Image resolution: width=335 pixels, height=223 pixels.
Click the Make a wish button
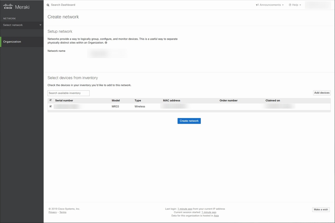[x=321, y=210]
